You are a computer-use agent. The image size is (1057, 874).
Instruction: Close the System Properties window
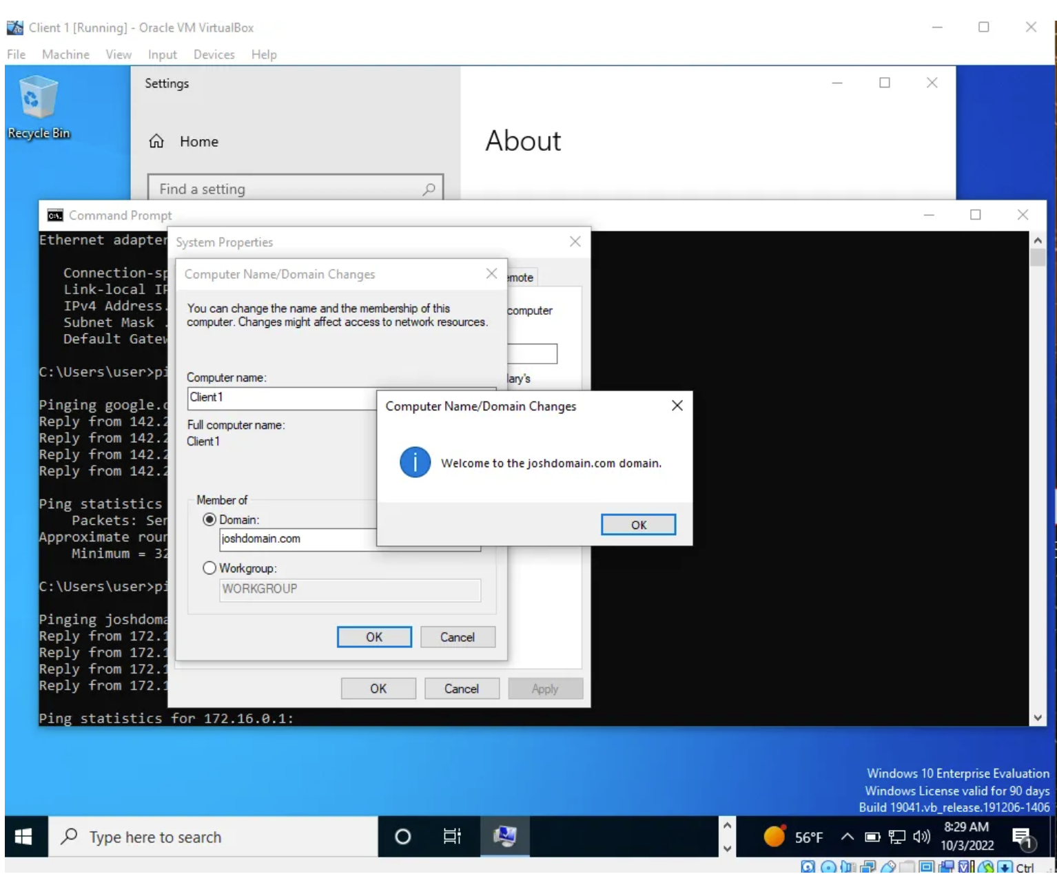tap(575, 242)
